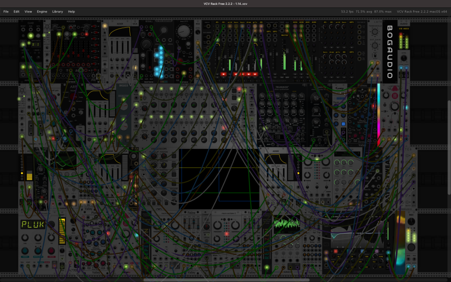The image size is (451, 282).
Task: Click the acid track label on MixMaster
Action: click(x=229, y=22)
